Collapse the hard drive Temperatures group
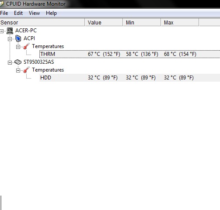 (x=18, y=70)
